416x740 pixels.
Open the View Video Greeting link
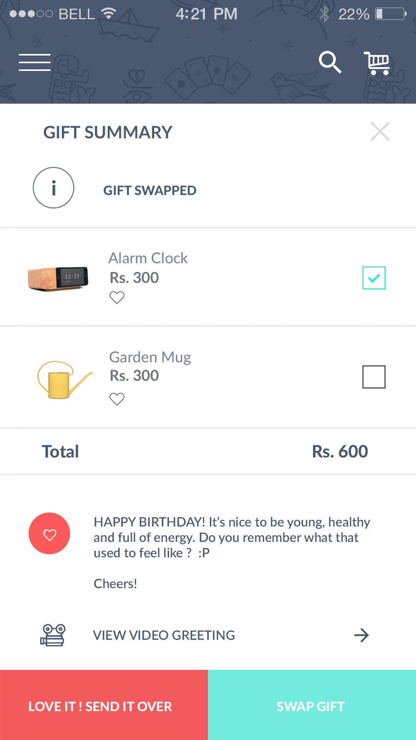pyautogui.click(x=164, y=635)
